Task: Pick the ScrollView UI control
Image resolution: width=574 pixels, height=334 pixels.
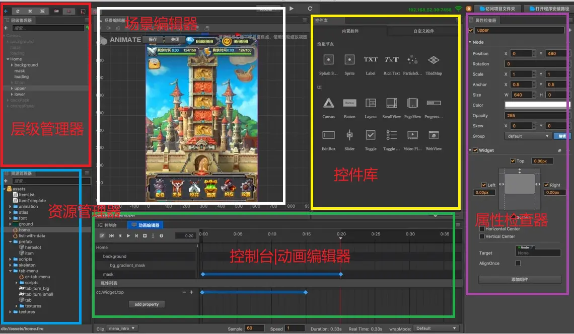Action: pyautogui.click(x=392, y=103)
